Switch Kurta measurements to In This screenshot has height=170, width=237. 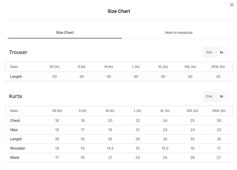(221, 96)
